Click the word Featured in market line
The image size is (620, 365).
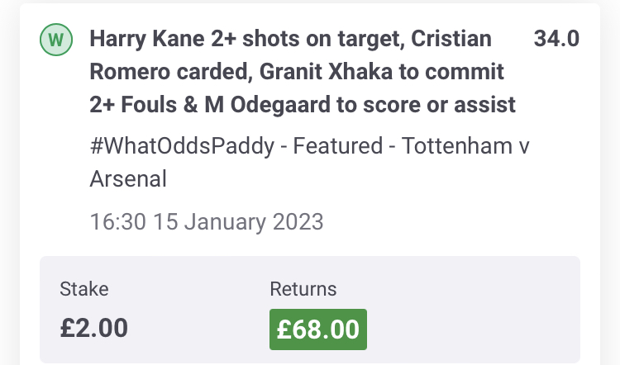[x=337, y=145]
